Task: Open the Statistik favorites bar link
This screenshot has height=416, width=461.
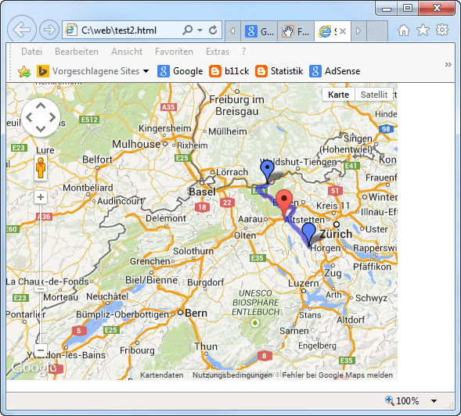Action: pos(279,71)
